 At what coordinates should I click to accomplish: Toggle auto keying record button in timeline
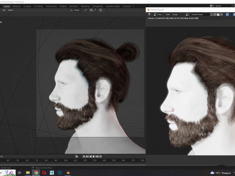tap(76, 156)
